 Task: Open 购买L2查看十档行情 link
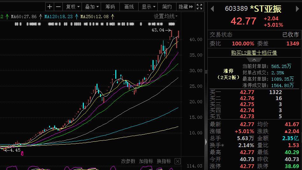click(x=254, y=53)
